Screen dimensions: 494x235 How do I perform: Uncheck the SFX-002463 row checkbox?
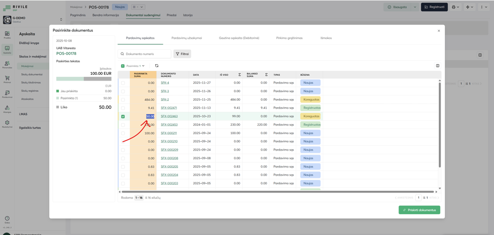[123, 116]
